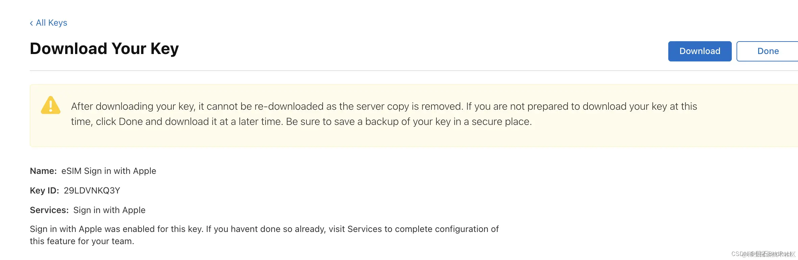Screen dimensions: 798x260
Task: Click the Services: field label
Action: [x=49, y=210]
